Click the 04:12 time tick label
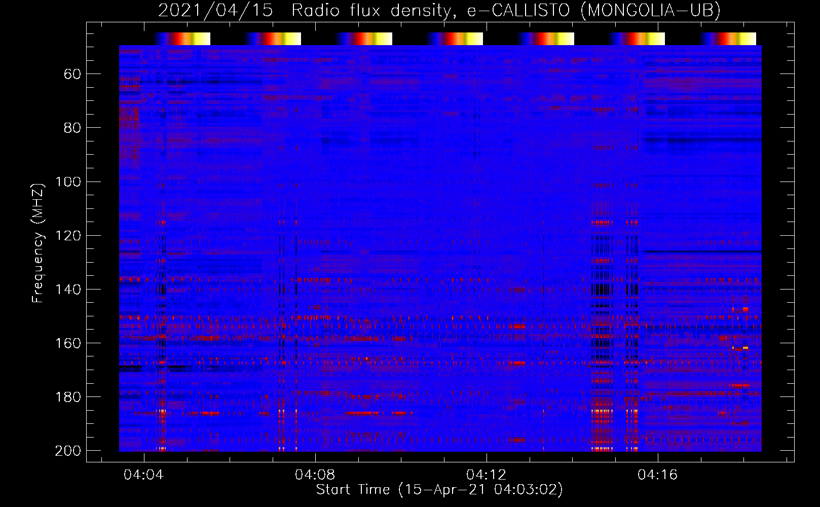 (x=486, y=475)
